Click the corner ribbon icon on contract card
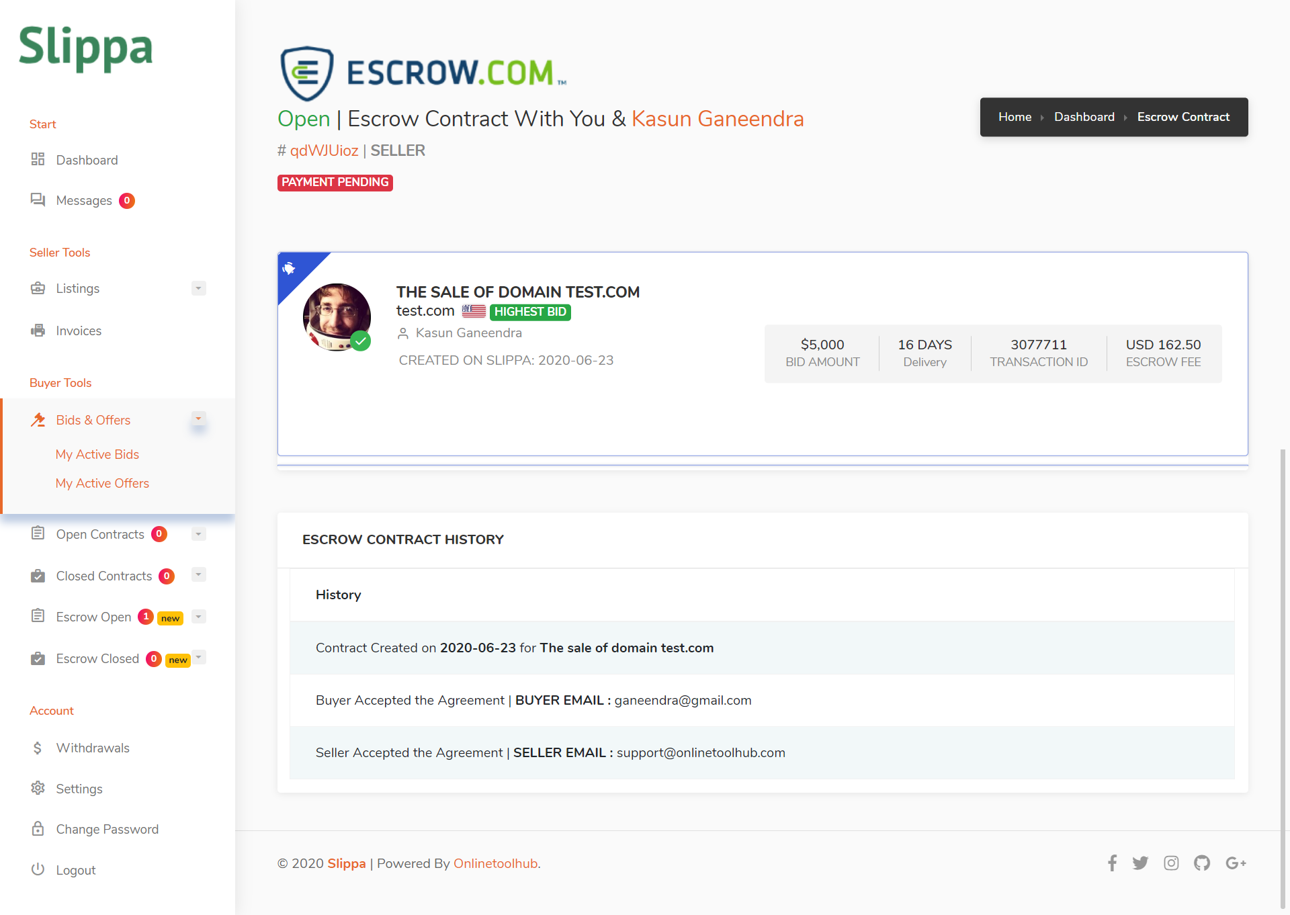Viewport: 1290px width, 915px height. [289, 268]
